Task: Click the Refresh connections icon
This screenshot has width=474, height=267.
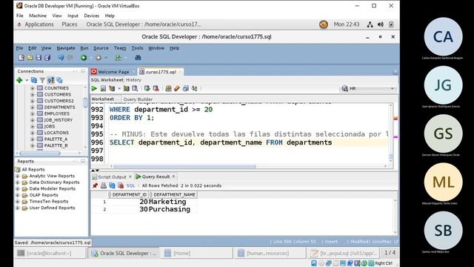Action: click(x=34, y=80)
